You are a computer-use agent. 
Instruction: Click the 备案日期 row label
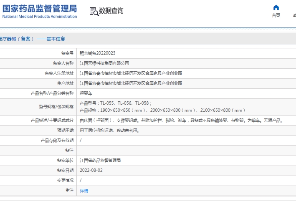pyautogui.click(x=65, y=171)
